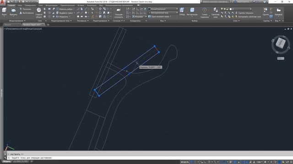The image size is (293, 164).
Task: Click the workspace switching gear in status bar
Action: coord(265,162)
